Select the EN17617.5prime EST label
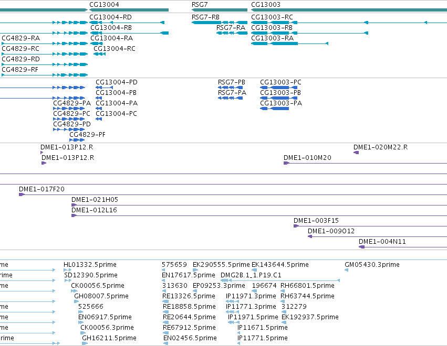 pos(189,275)
